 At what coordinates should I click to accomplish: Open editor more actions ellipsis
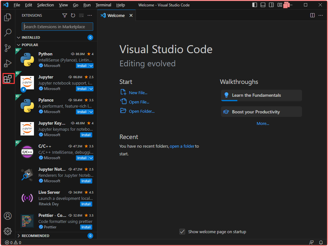click(x=320, y=15)
